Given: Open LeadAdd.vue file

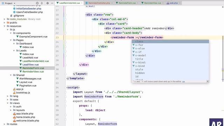Looking at the screenshot, I should [30, 57].
